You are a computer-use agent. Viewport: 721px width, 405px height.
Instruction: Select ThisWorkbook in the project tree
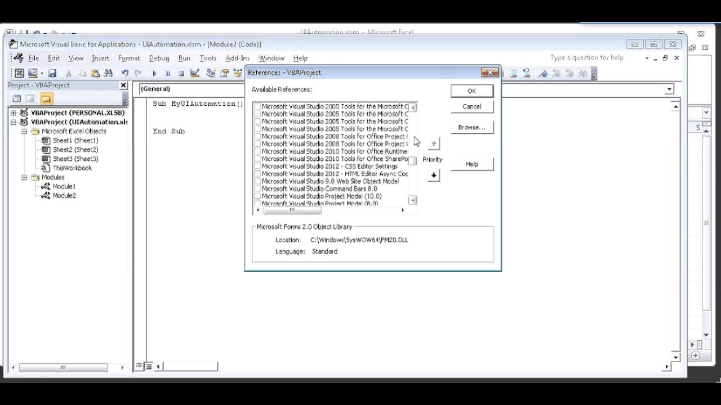point(72,168)
